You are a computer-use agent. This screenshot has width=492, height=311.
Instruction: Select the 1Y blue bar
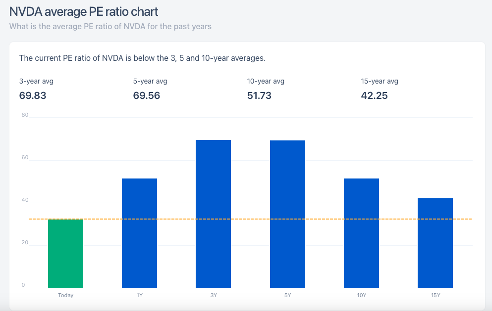tap(139, 233)
